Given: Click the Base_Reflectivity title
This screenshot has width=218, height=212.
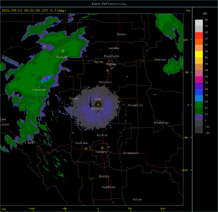Looking at the screenshot, I should click(109, 4).
